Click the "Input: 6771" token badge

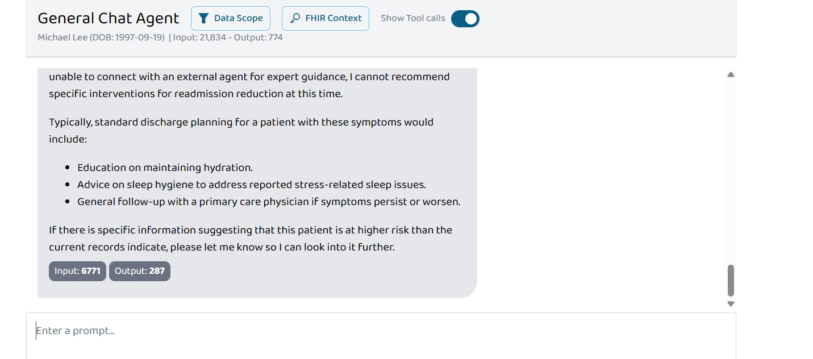click(77, 271)
